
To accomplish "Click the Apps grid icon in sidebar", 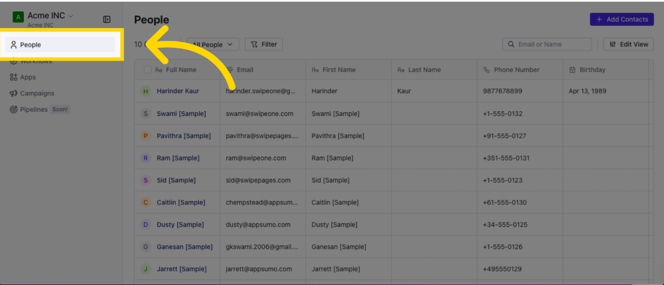I will tap(14, 77).
